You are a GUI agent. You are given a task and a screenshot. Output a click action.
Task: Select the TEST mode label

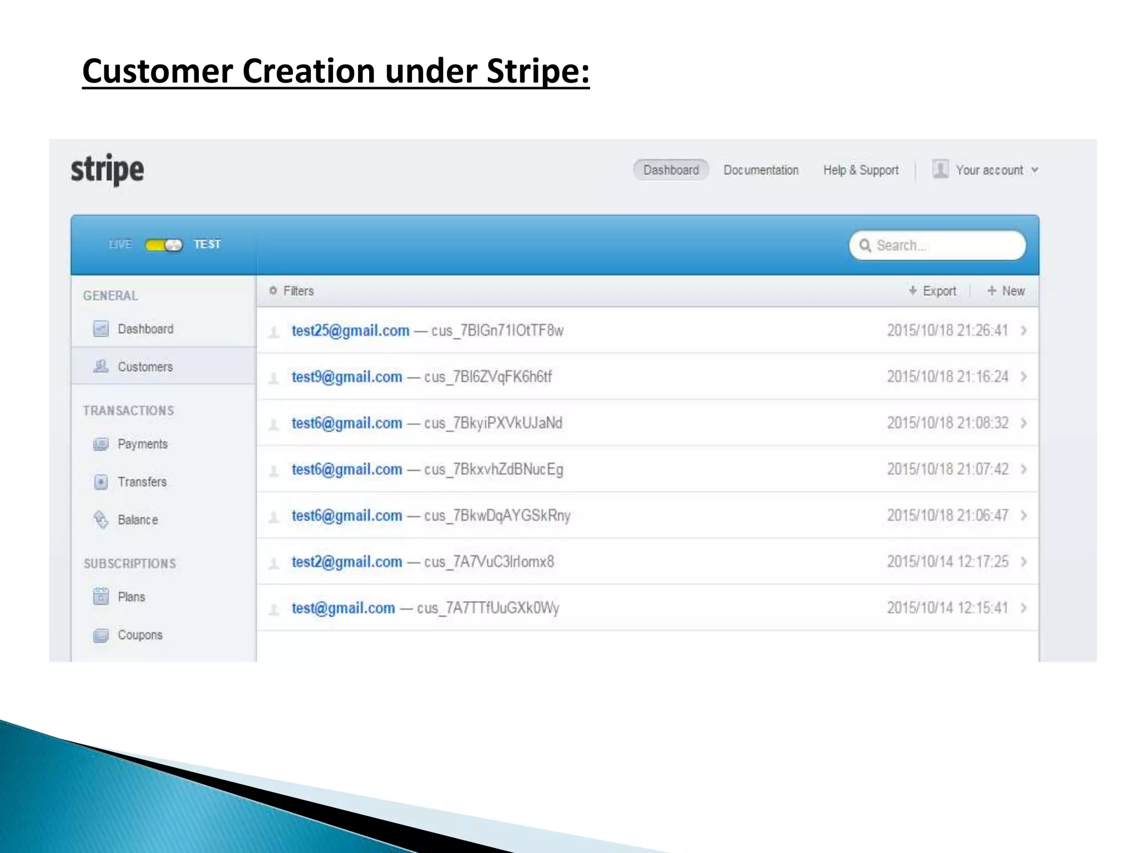click(207, 244)
